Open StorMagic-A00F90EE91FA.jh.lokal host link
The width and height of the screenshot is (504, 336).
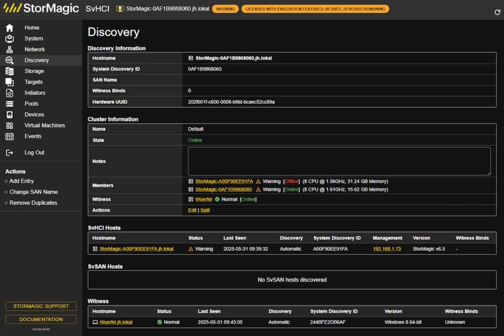tap(136, 249)
